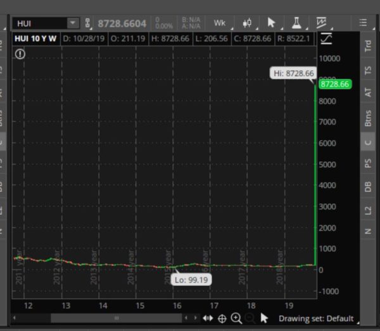Click the zoom in magnifier icon

click(236, 318)
